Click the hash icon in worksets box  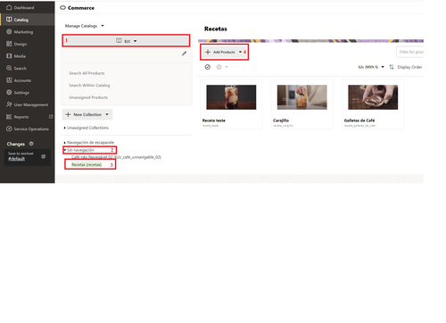pyautogui.click(x=44, y=156)
